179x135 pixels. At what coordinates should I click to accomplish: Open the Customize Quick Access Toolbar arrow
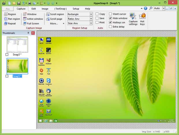[57, 3]
